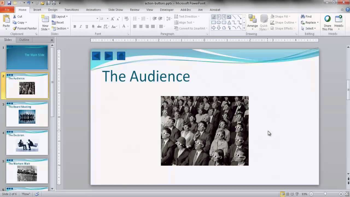Center the text alignment
This screenshot has height=197, width=350.
(x=141, y=27)
